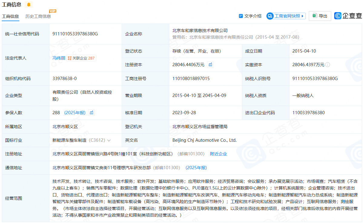Click the 曾用名 former name line
This screenshot has height=223, width=363.
pos(236,37)
